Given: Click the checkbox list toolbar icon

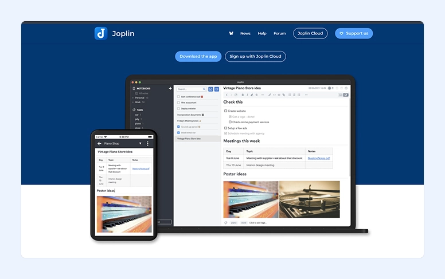Looking at the screenshot, I should (x=299, y=95).
